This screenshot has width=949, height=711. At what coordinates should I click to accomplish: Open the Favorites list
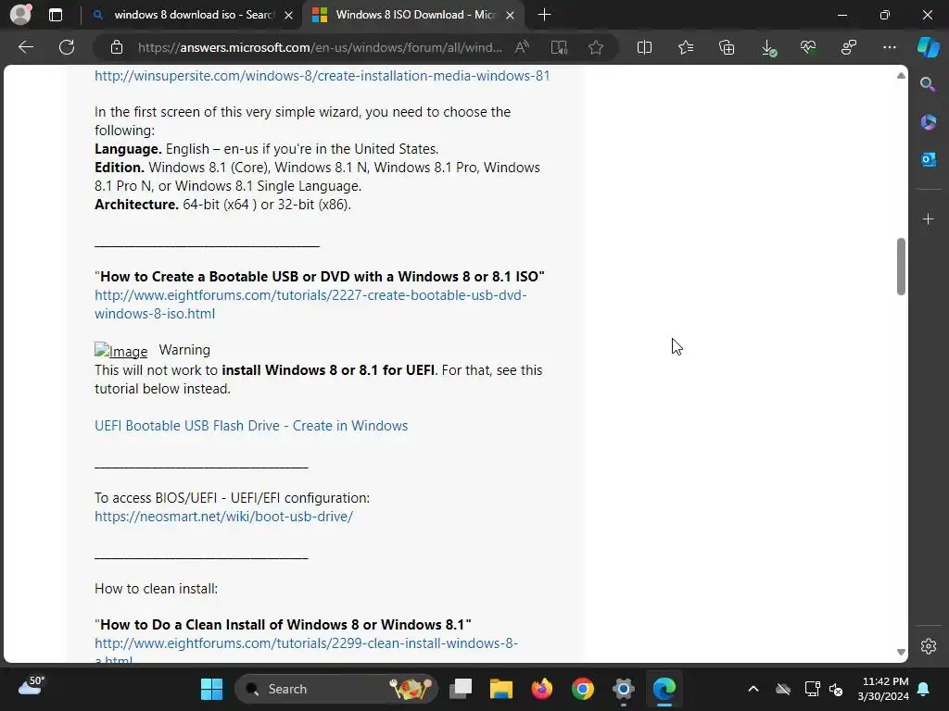click(686, 47)
